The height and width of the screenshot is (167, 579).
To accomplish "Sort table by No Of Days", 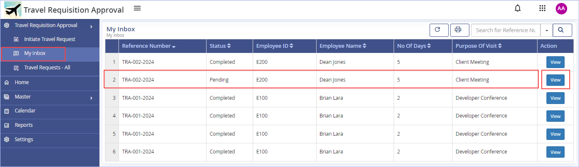I will click(414, 46).
